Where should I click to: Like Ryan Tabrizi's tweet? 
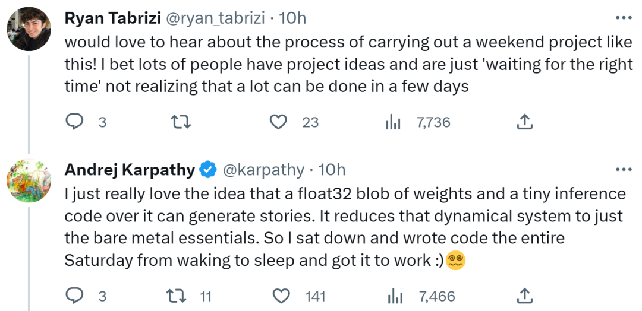[279, 122]
